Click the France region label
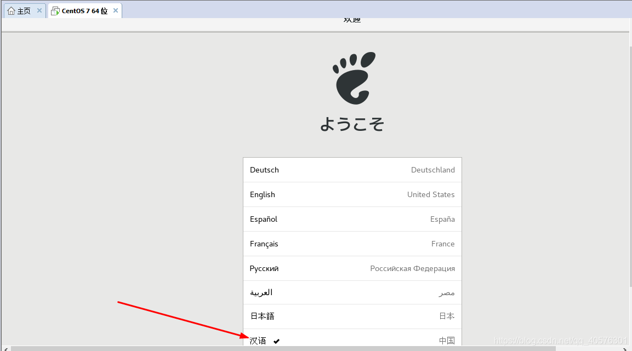 (443, 244)
